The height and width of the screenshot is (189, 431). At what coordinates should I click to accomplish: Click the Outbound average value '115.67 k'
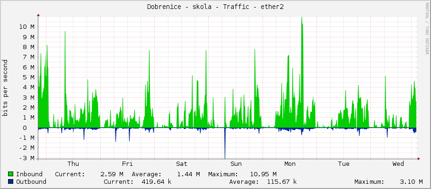click(x=282, y=181)
